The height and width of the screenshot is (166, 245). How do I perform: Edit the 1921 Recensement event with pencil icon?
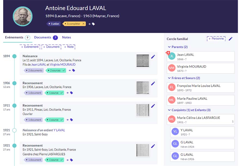click(153, 146)
